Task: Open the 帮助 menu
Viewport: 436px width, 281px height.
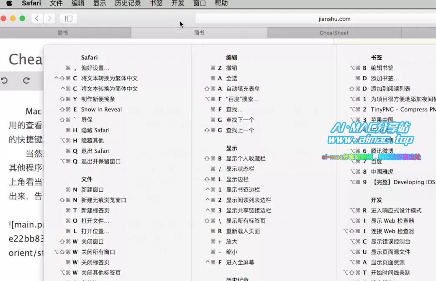Action: [221, 3]
